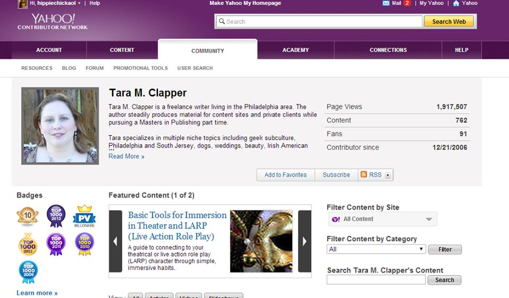Viewport: 509px width, 298px height.
Task: Click the Tara M. Clapper name heading
Action: [148, 93]
